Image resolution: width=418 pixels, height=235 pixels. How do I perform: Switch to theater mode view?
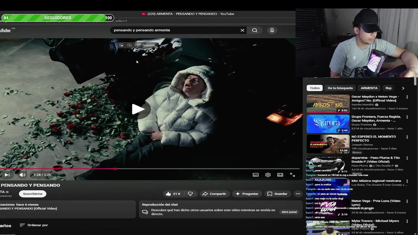pos(280,175)
